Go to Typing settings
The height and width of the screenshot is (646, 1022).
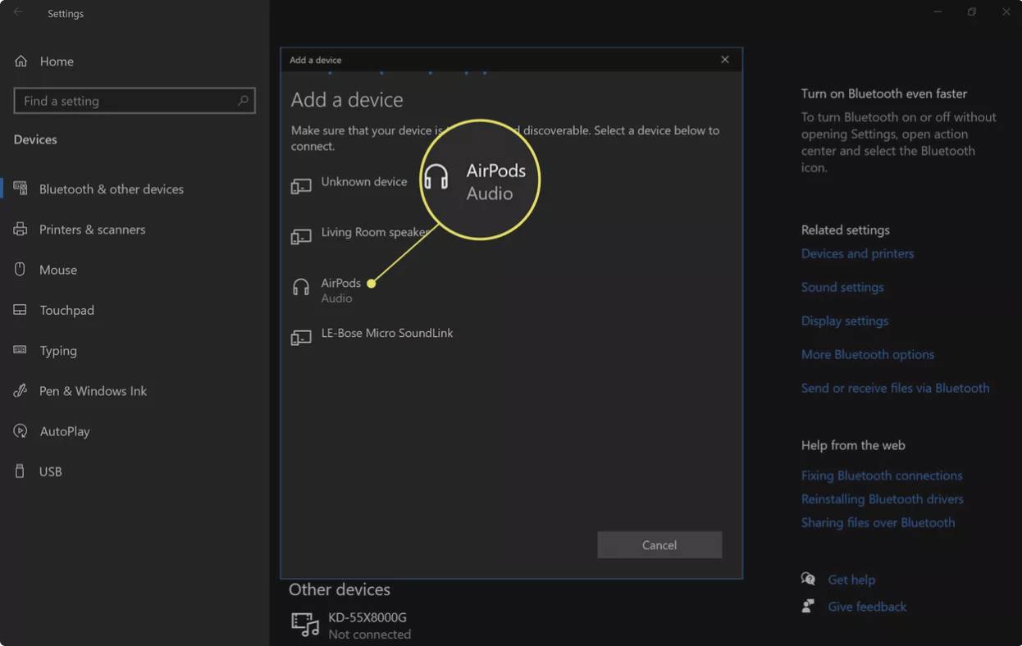[57, 351]
